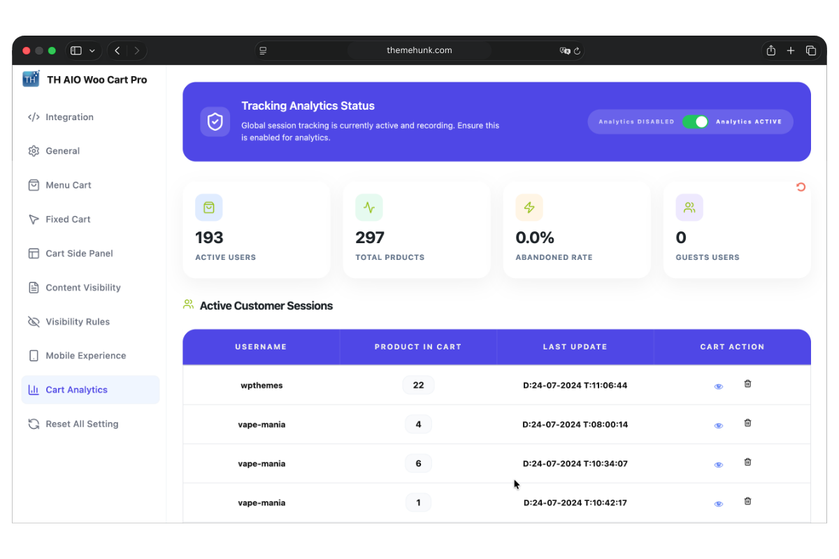Screen dimensions: 839x559
Task: Click the forward navigation chevron
Action: [x=137, y=50]
